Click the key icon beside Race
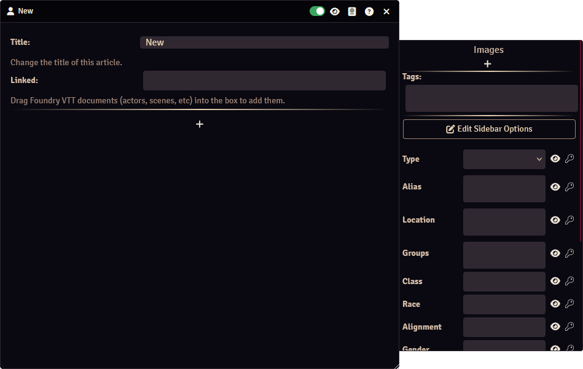The height and width of the screenshot is (369, 583). [x=569, y=304]
